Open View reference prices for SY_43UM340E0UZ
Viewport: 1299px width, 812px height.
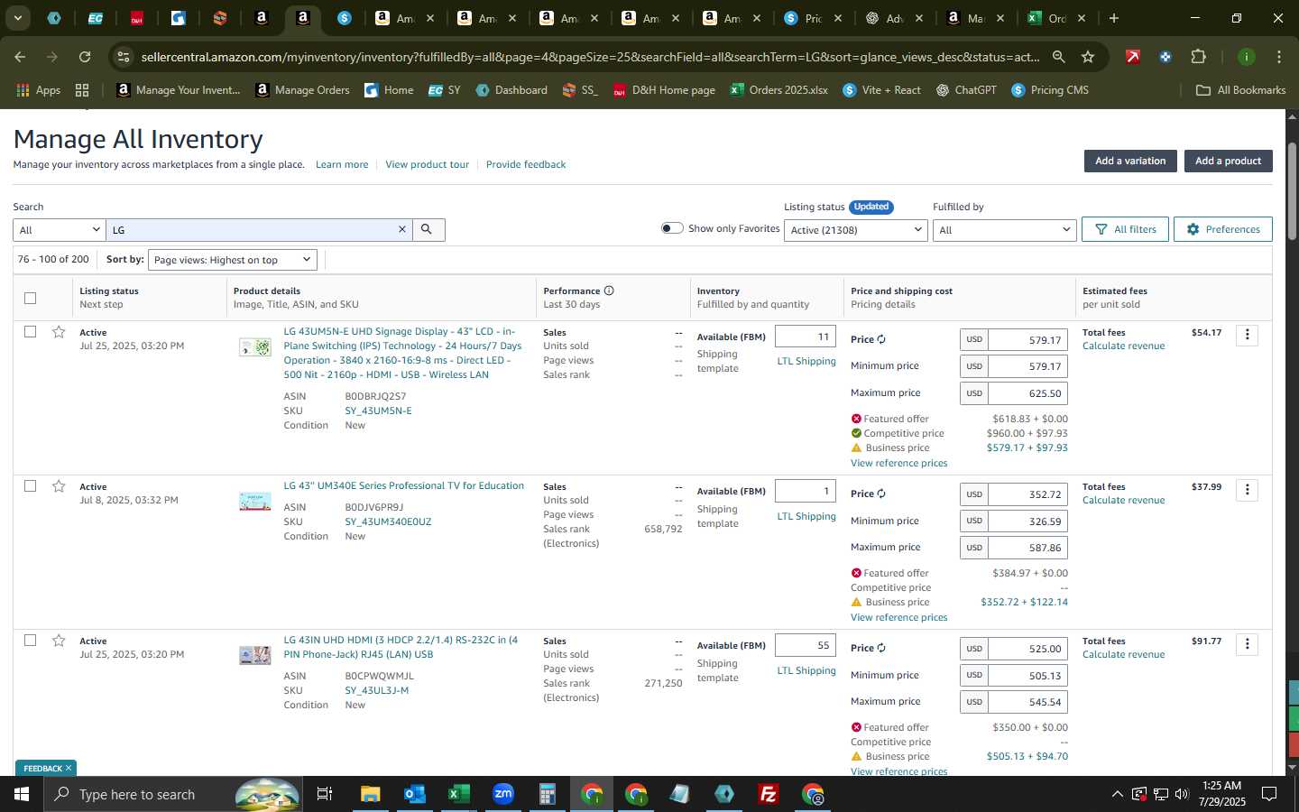click(898, 617)
